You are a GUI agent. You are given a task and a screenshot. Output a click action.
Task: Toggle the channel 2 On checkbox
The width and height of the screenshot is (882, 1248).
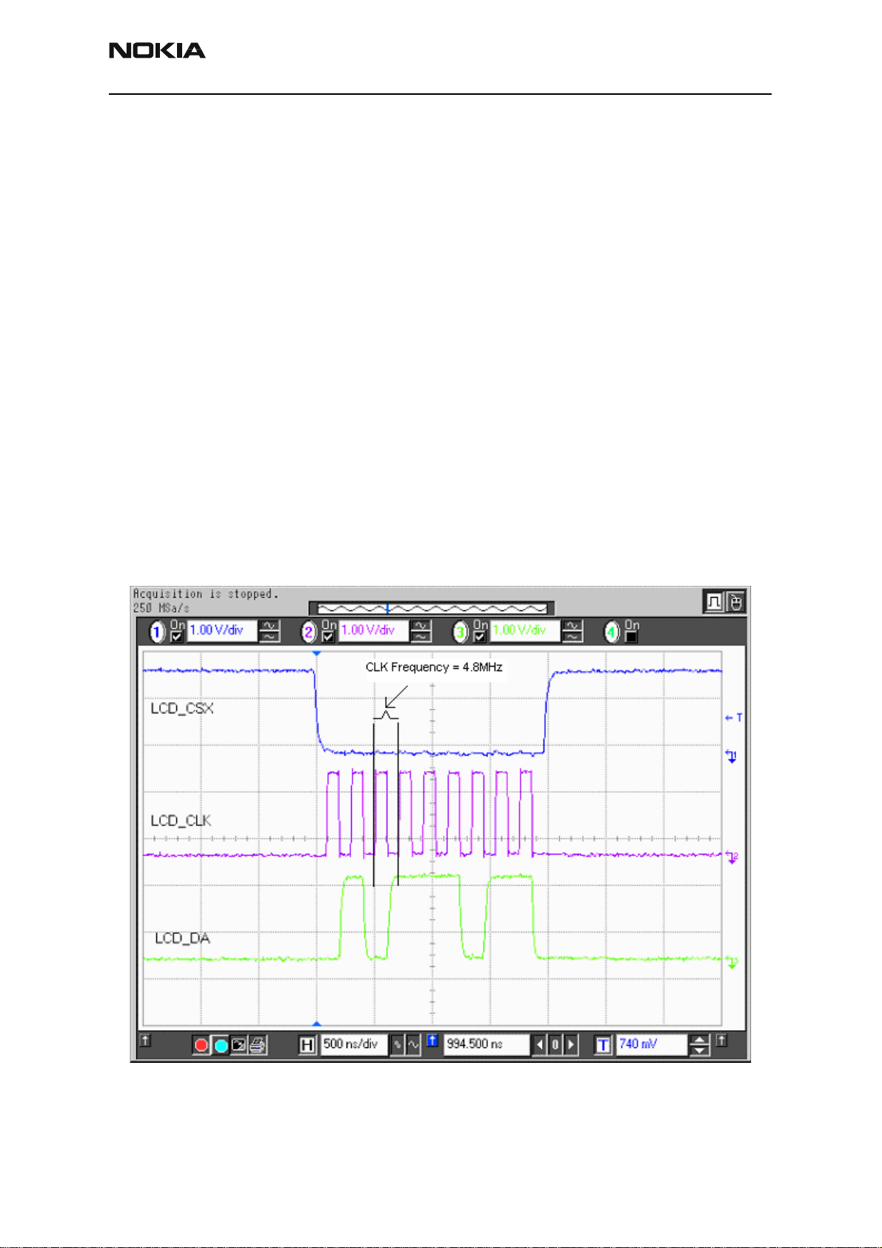[328, 637]
